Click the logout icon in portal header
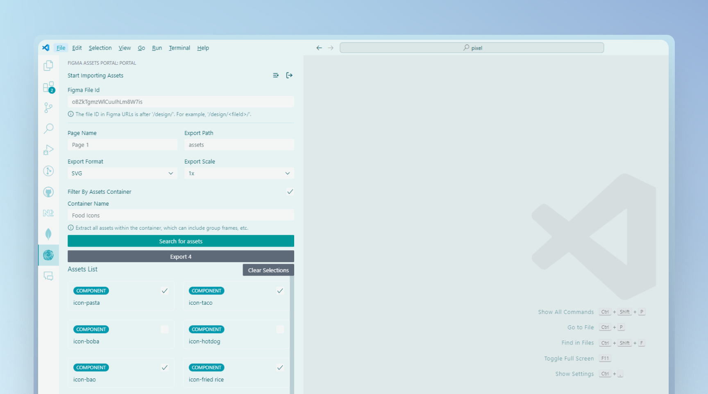 (x=289, y=75)
